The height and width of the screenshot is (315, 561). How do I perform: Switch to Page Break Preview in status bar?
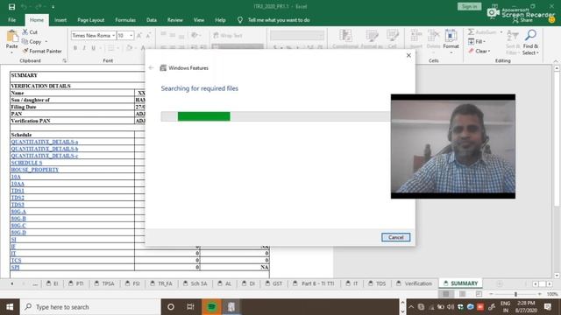[x=479, y=294]
